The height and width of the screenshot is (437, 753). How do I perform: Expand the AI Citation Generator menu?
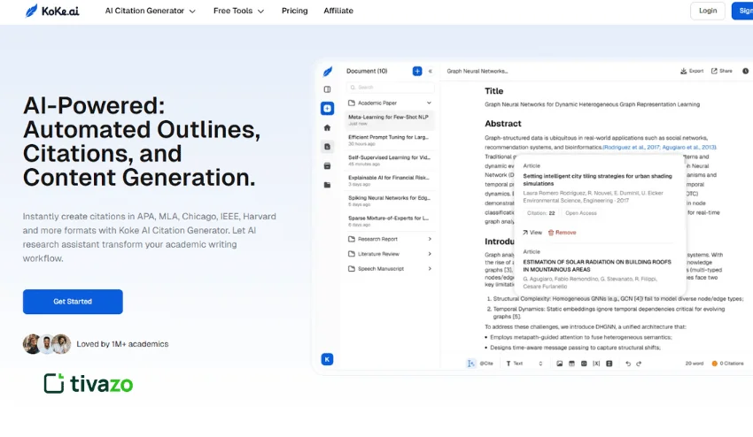tap(150, 11)
